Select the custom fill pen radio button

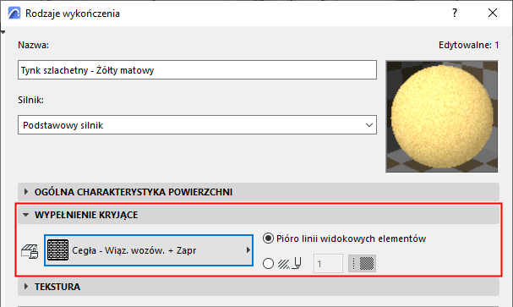[x=268, y=264]
